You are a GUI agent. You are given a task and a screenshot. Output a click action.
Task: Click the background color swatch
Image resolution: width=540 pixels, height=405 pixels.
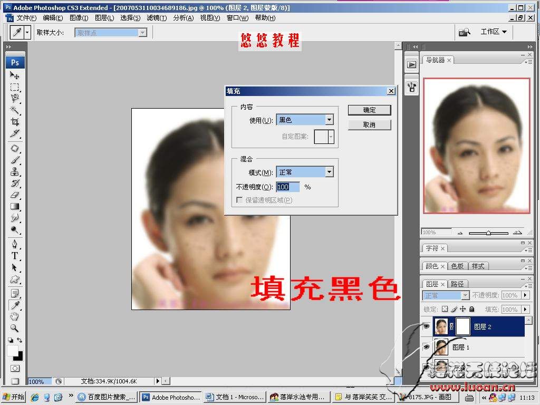[19, 357]
